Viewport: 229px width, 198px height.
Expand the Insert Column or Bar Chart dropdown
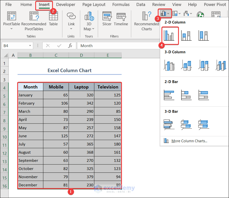[x=168, y=13]
